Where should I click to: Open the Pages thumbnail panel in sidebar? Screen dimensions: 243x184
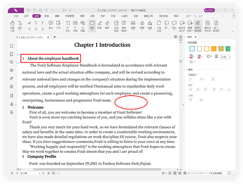tap(12, 54)
